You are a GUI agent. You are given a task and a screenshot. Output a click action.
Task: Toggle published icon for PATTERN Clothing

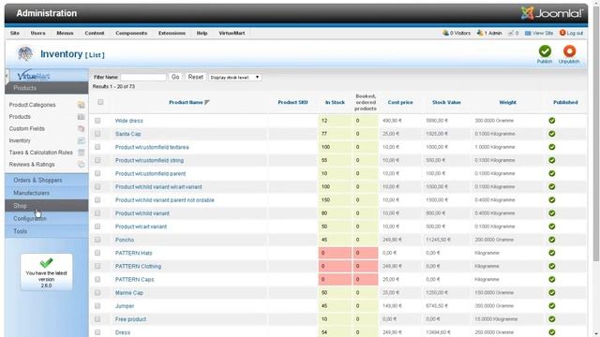coord(552,266)
